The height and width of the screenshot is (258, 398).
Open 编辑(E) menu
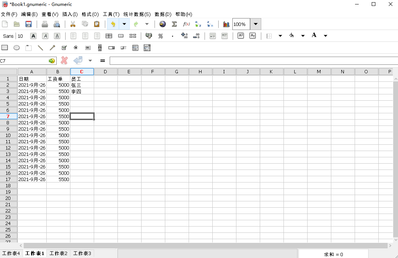[x=29, y=14]
